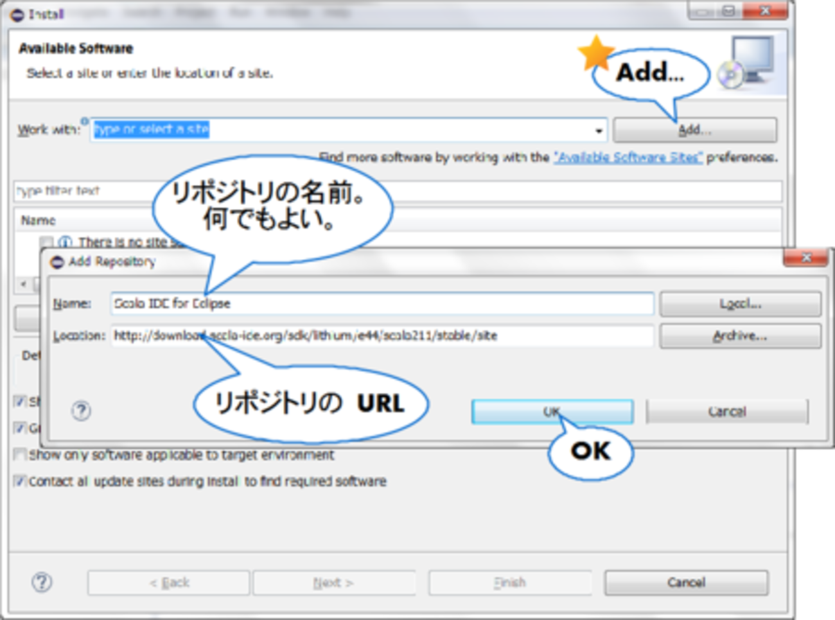This screenshot has height=620, width=835.
Task: Click the 'Available Software' heading
Action: click(x=76, y=48)
